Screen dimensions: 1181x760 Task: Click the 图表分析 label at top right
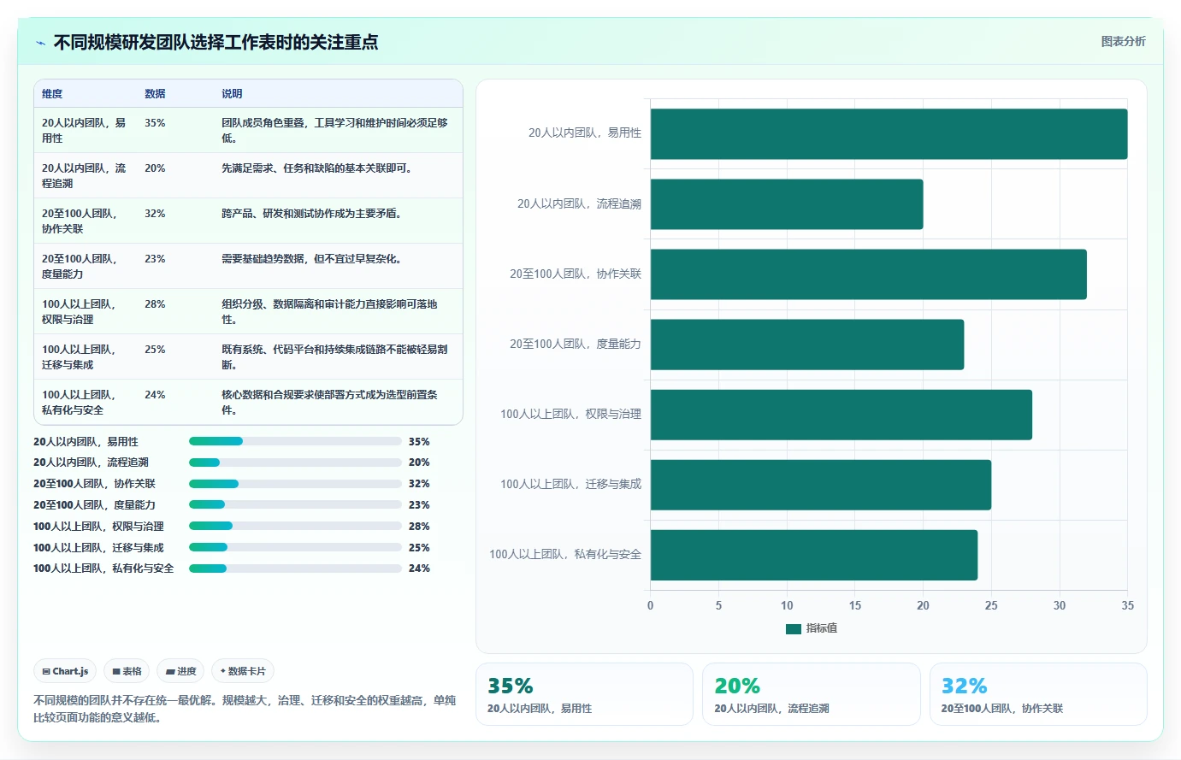pyautogui.click(x=1123, y=41)
